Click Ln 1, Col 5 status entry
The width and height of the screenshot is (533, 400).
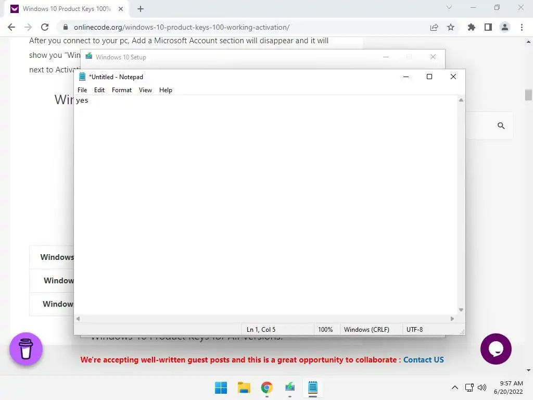261,330
